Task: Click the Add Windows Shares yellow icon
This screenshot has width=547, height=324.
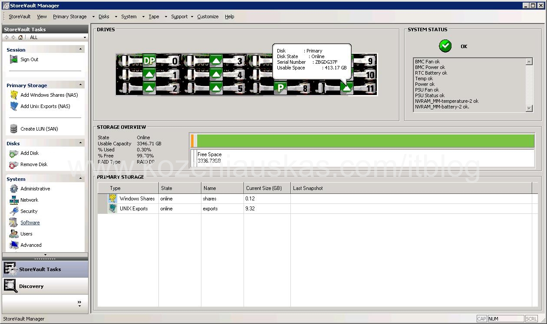Action: [x=14, y=95]
